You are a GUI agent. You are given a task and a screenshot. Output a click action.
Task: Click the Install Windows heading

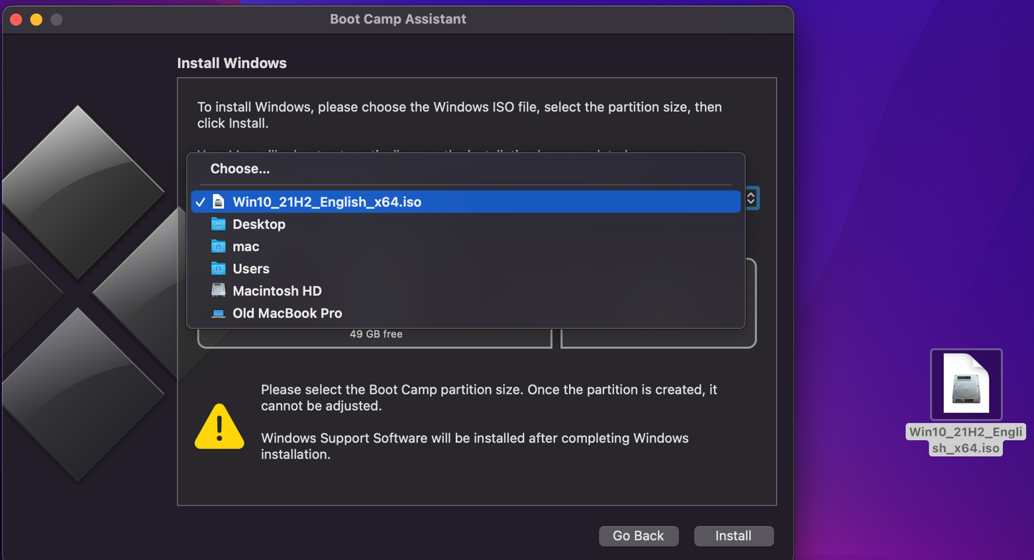(232, 64)
